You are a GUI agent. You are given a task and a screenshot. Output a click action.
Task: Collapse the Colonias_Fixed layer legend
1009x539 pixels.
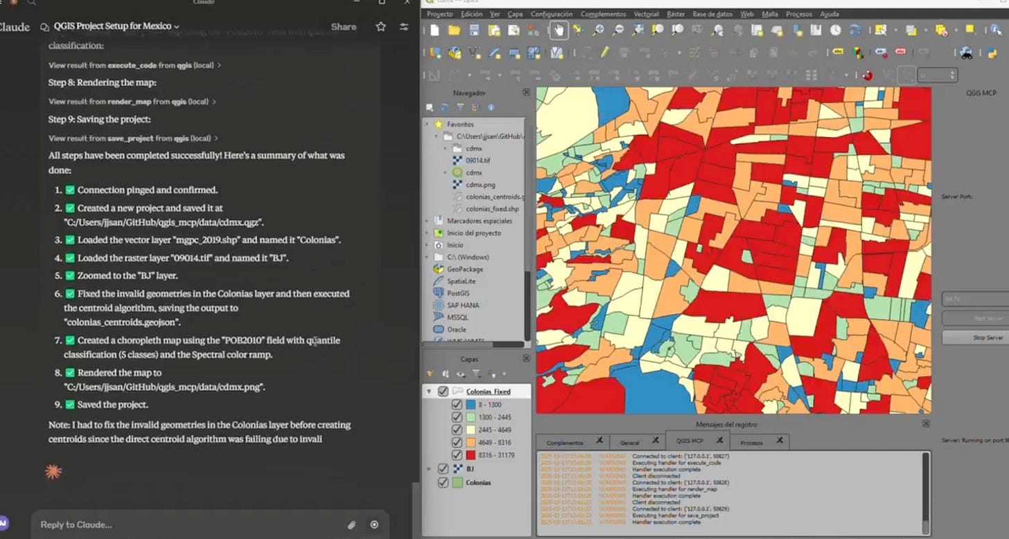429,391
